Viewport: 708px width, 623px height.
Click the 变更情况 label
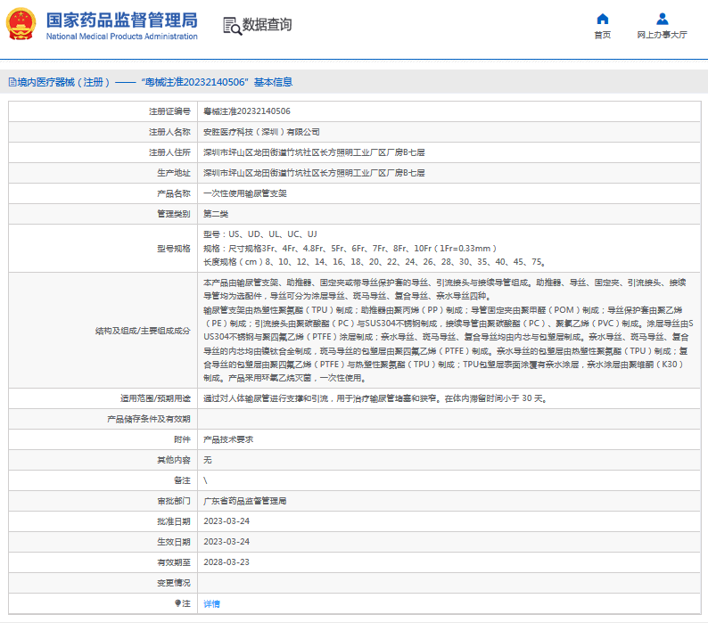pyautogui.click(x=174, y=583)
